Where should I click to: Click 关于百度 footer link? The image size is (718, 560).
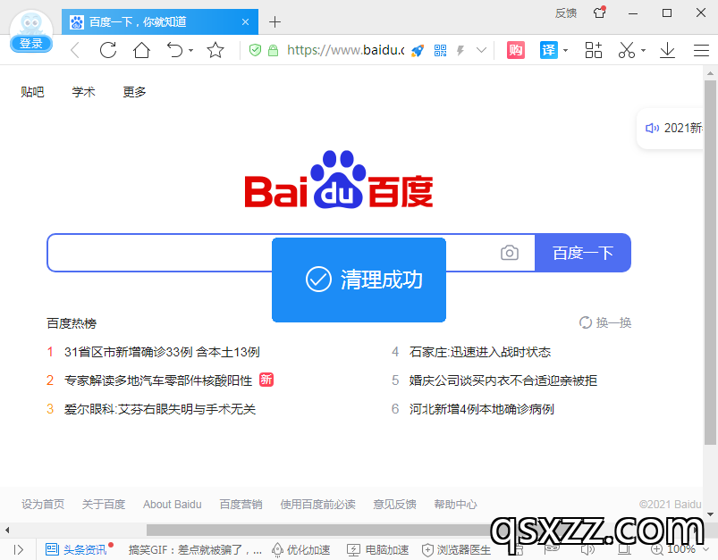click(104, 505)
